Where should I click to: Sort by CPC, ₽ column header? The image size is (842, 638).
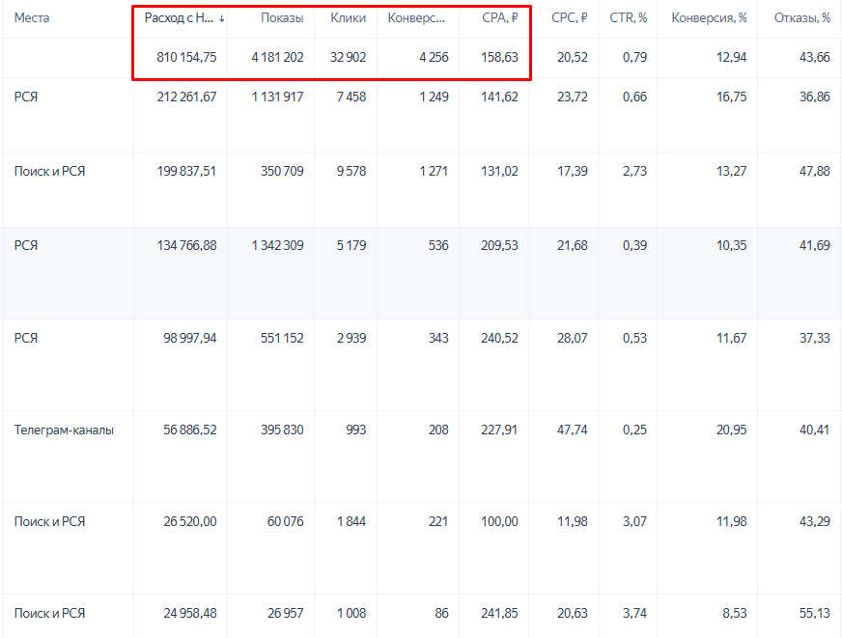[x=569, y=17]
